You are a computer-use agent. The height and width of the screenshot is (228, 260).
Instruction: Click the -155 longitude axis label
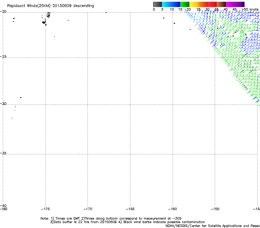pos(215,209)
